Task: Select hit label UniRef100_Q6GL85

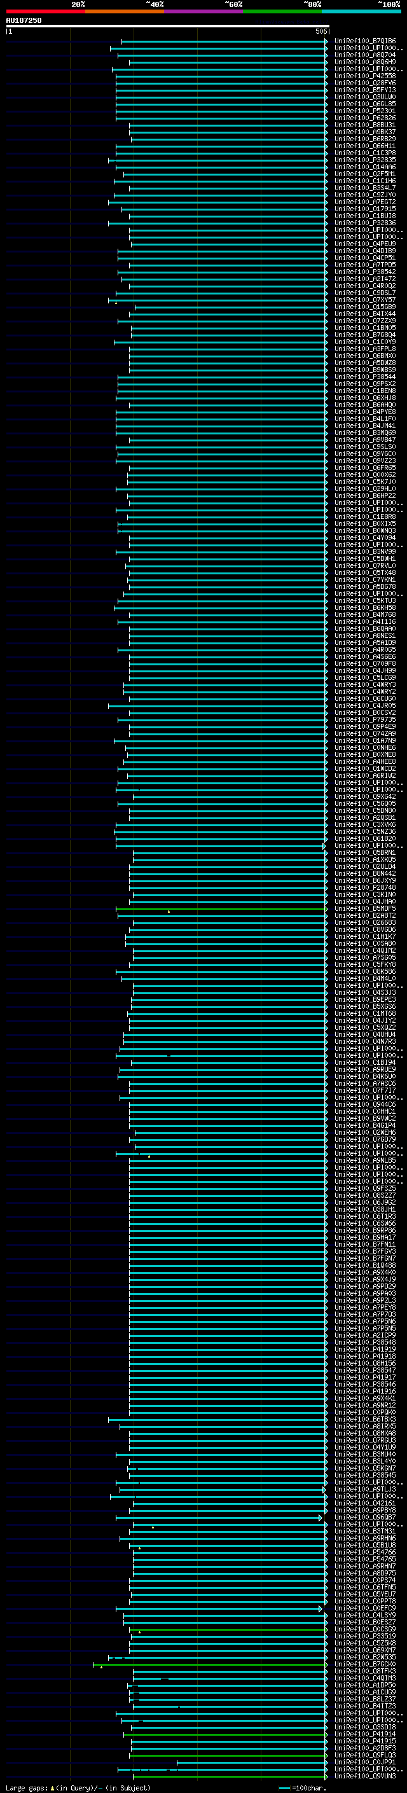Action: 365,104
